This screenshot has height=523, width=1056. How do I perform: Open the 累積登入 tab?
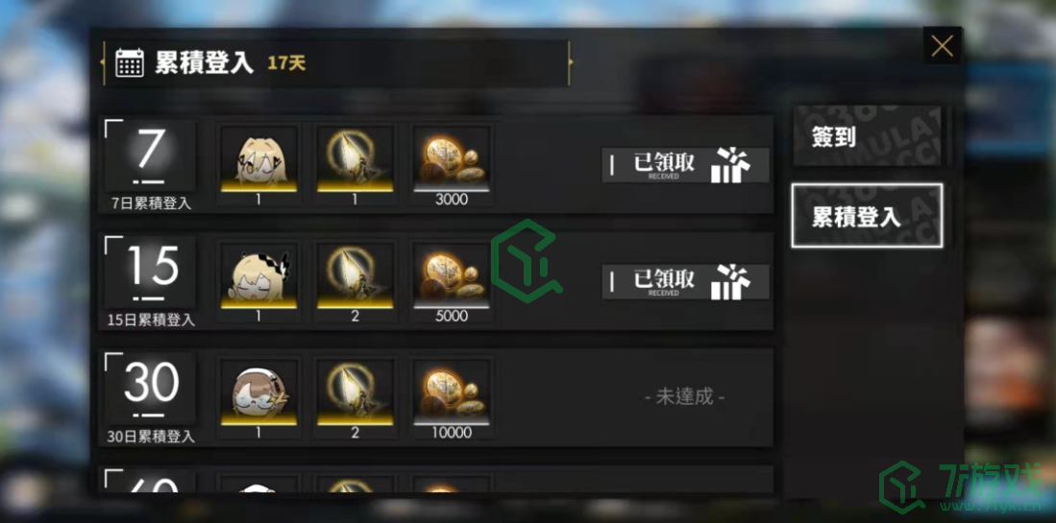[867, 216]
